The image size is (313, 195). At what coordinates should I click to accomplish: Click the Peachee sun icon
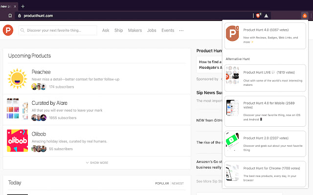17,79
